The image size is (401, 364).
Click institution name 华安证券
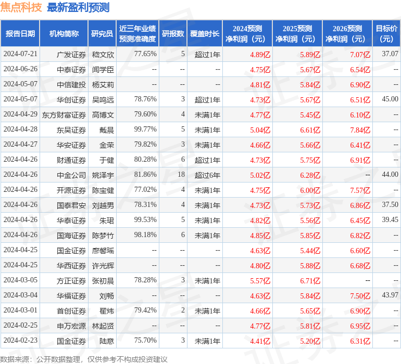pos(71,145)
